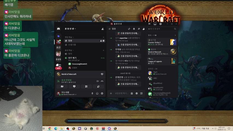Image resolution: width=233 pixels, height=131 pixels.
Task: Add a text channel with plus
Action: coord(104,37)
